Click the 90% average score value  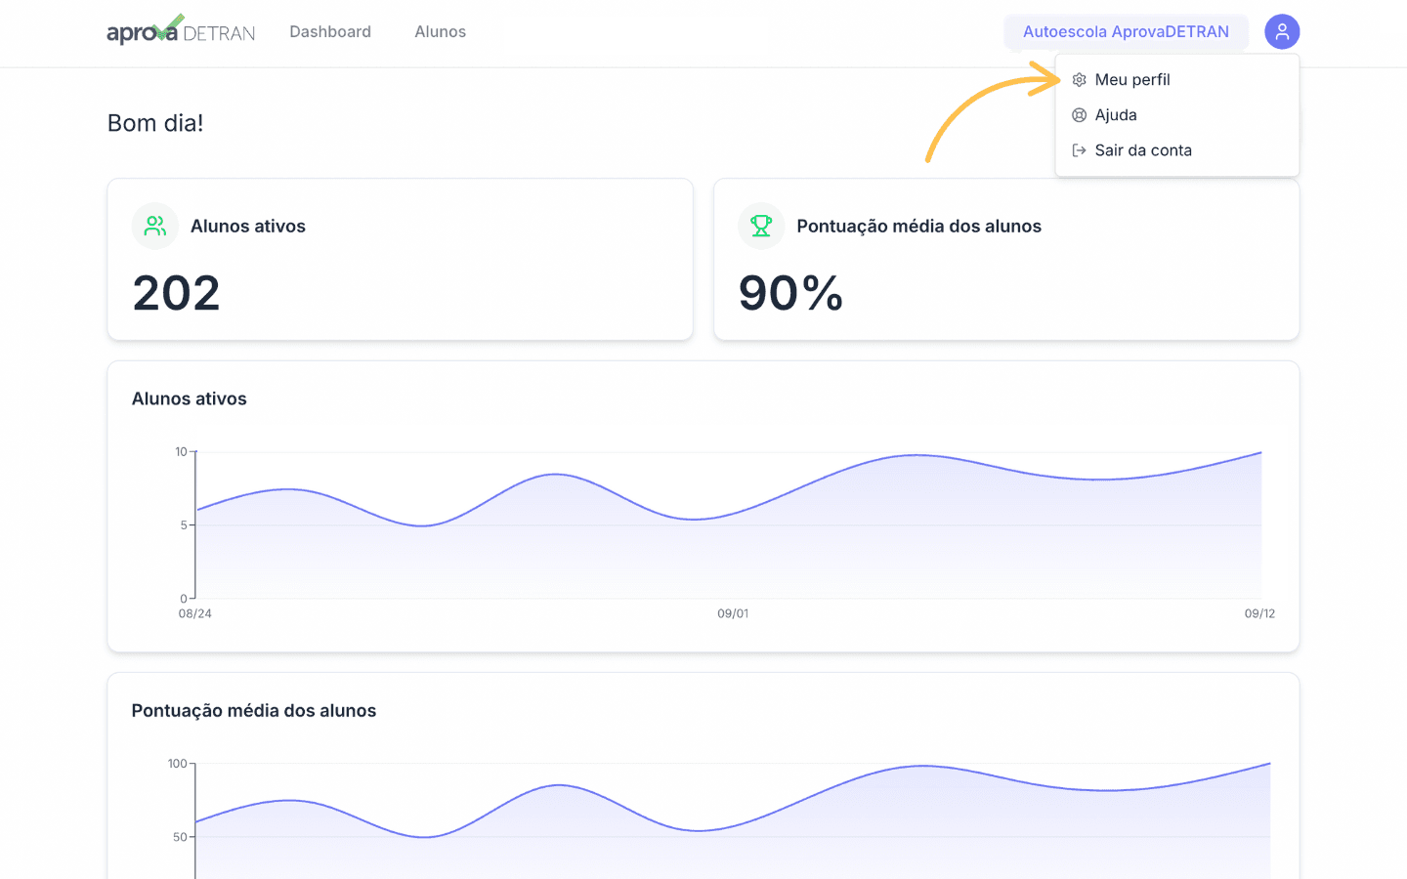(790, 293)
